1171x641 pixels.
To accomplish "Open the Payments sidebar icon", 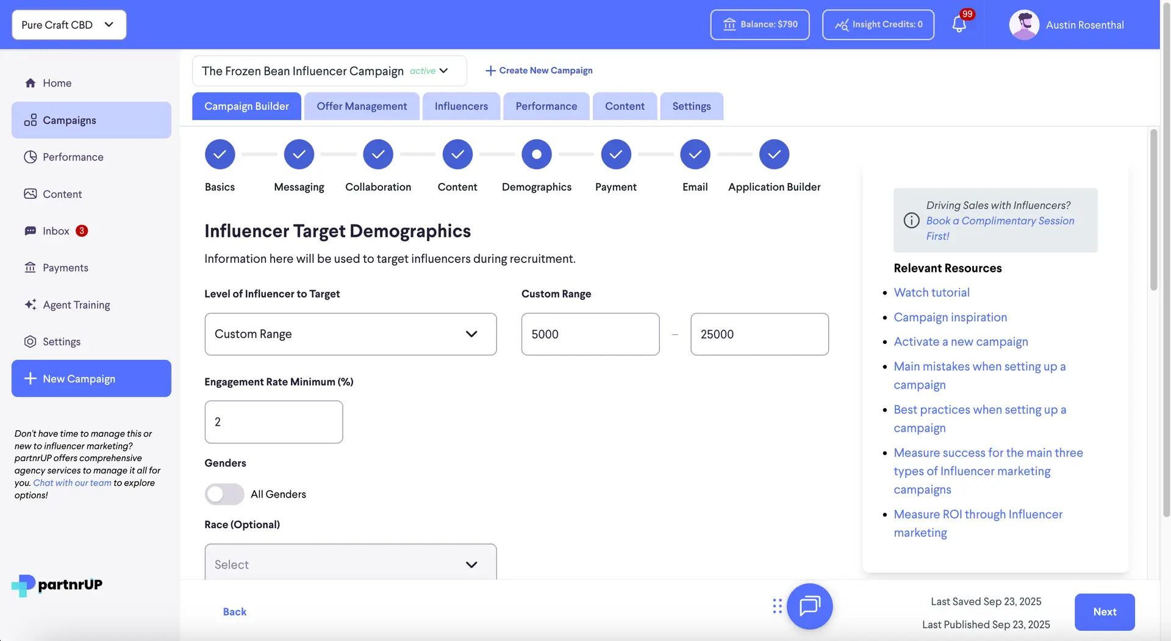I will 30,268.
